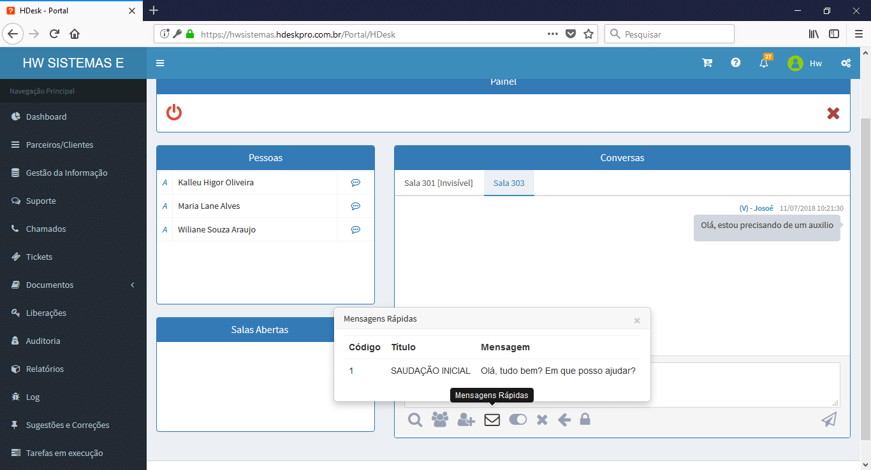Select the SAUDAÇÃO INICIAL quick message
The width and height of the screenshot is (871, 470).
point(430,371)
